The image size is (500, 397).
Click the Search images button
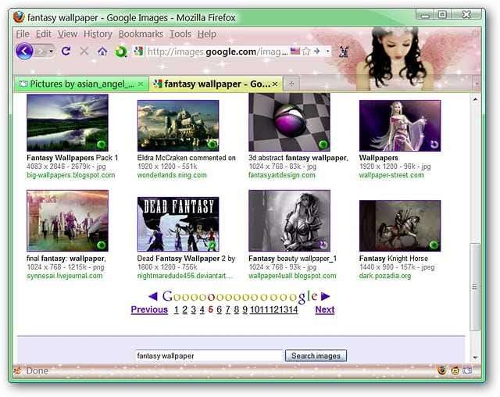[x=316, y=356]
